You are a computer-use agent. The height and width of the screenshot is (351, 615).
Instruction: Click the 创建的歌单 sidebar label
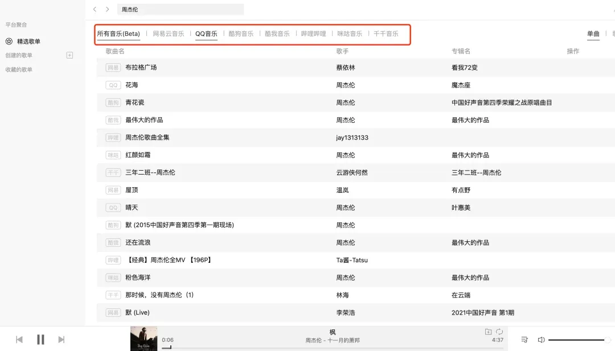19,55
